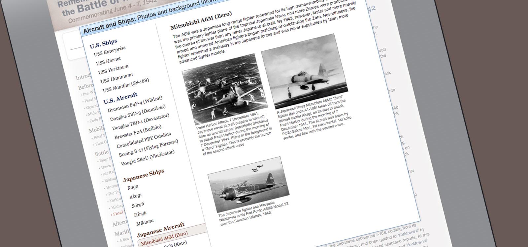
Task: Enlarge the Nishizawa A6M3 Solomon Islands photo
Action: (248, 184)
